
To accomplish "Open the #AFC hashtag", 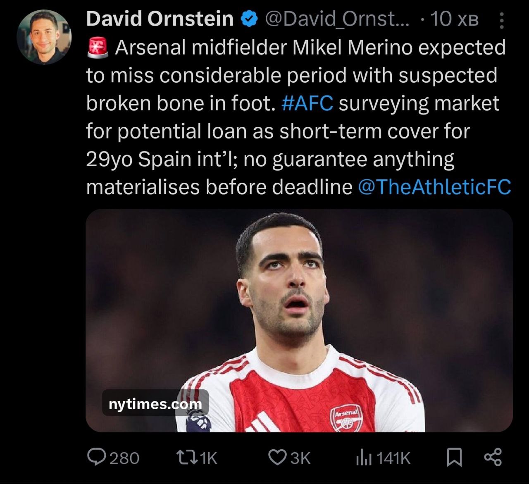I will [x=307, y=103].
